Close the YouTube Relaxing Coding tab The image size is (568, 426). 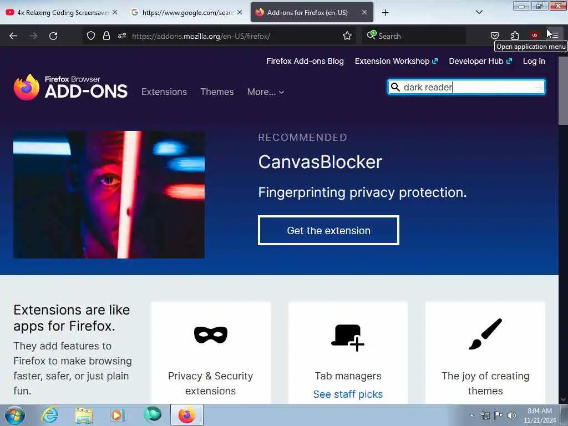click(115, 12)
